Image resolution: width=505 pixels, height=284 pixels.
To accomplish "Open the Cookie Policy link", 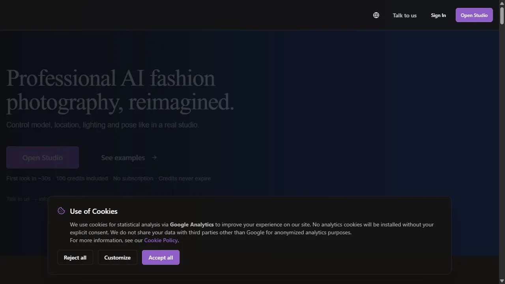I will [x=161, y=240].
